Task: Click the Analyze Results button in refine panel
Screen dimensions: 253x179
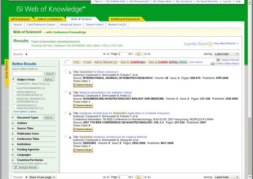Action: click(26, 167)
